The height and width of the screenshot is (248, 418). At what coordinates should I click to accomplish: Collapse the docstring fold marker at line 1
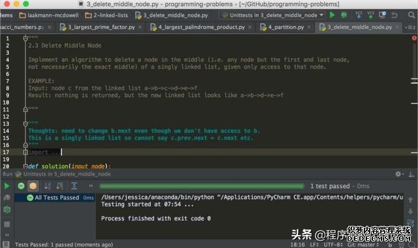click(x=25, y=39)
